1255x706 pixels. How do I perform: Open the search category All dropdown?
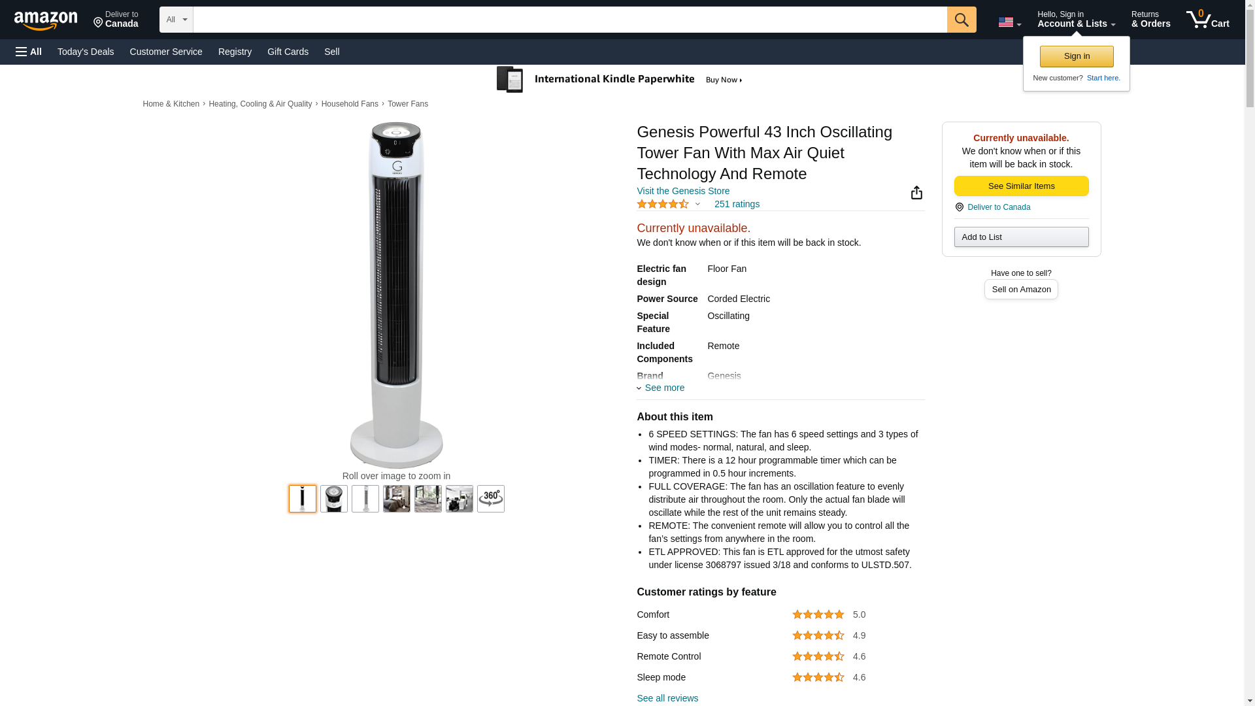click(176, 20)
